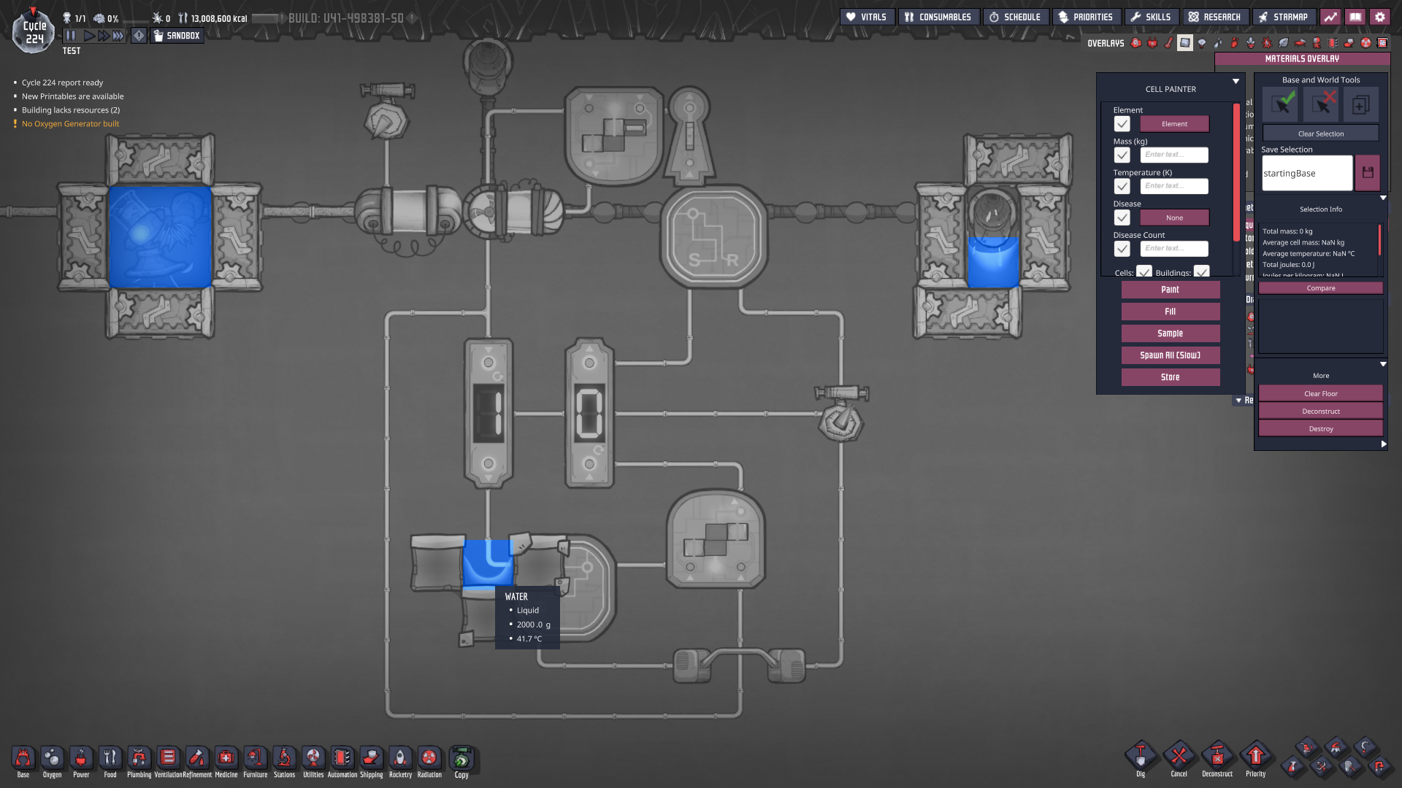Open the Plumbing build menu

click(x=139, y=759)
